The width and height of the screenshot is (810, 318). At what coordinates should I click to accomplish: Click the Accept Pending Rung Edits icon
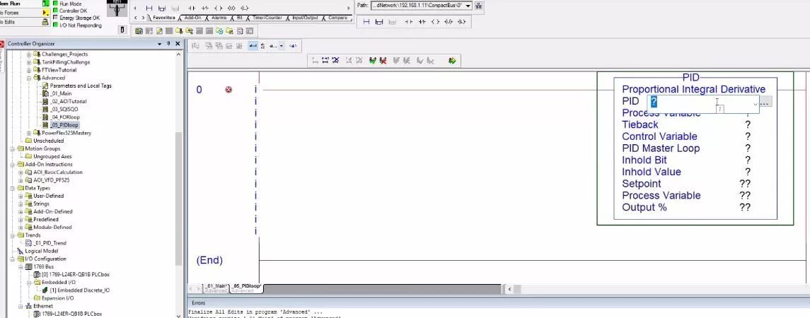[x=325, y=61]
